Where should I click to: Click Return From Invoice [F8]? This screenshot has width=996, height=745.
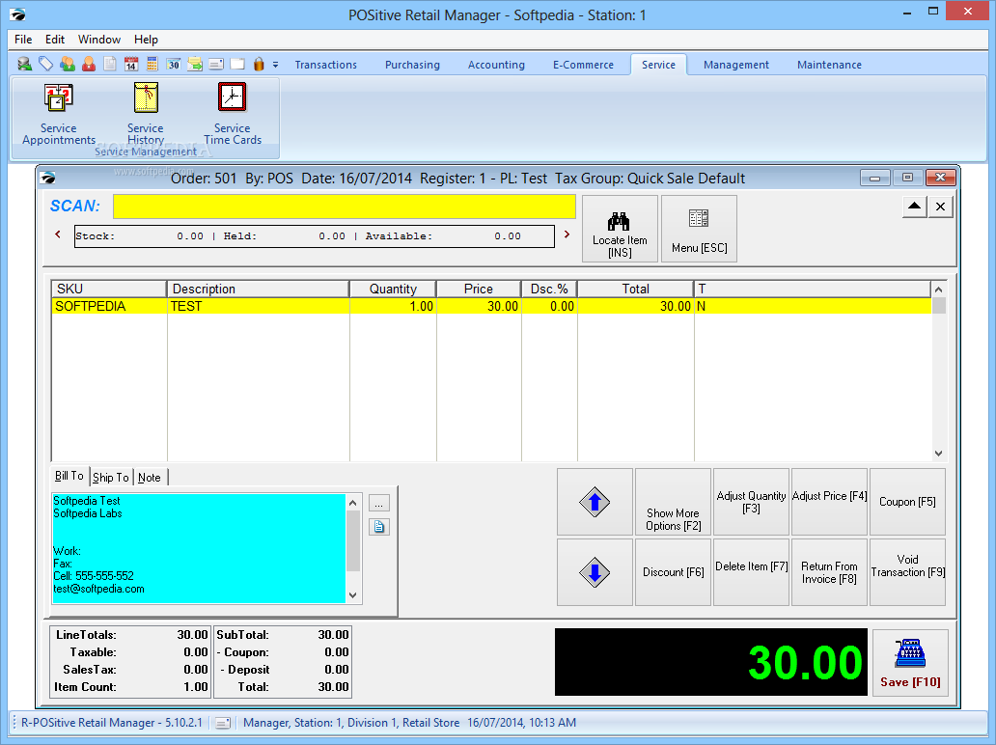click(830, 572)
